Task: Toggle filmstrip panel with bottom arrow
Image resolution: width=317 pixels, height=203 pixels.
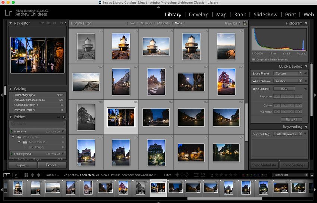Action: pyautogui.click(x=158, y=202)
